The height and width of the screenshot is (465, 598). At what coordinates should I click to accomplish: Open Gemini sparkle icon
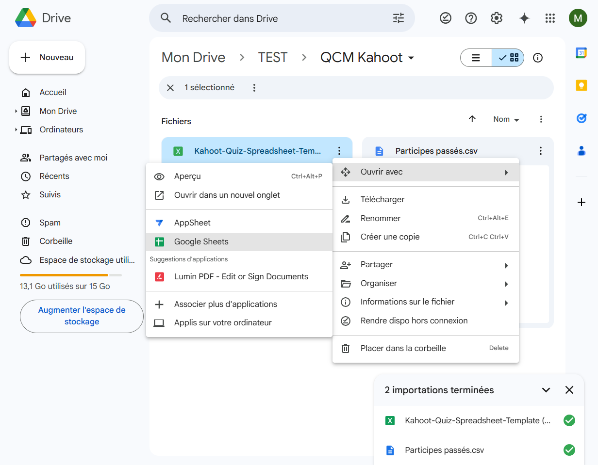point(524,18)
